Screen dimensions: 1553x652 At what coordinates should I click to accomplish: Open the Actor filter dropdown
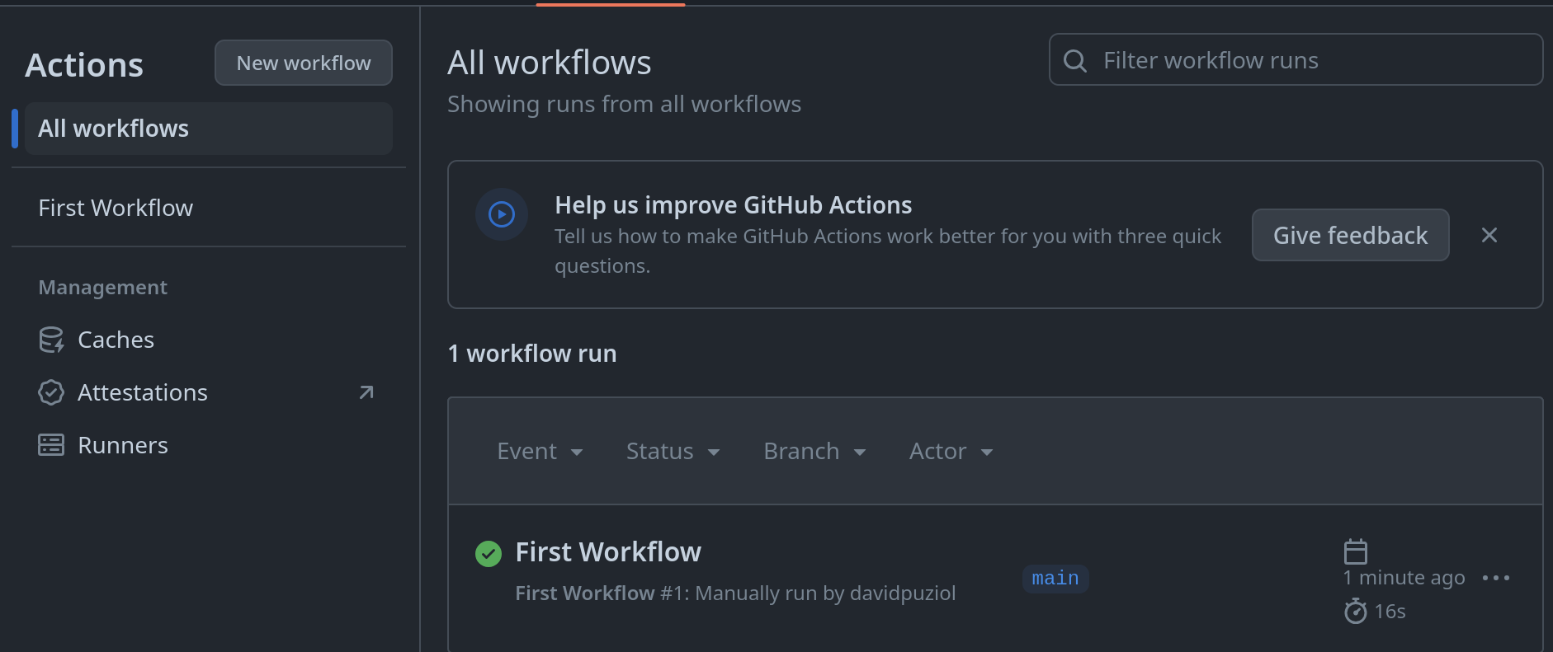951,452
